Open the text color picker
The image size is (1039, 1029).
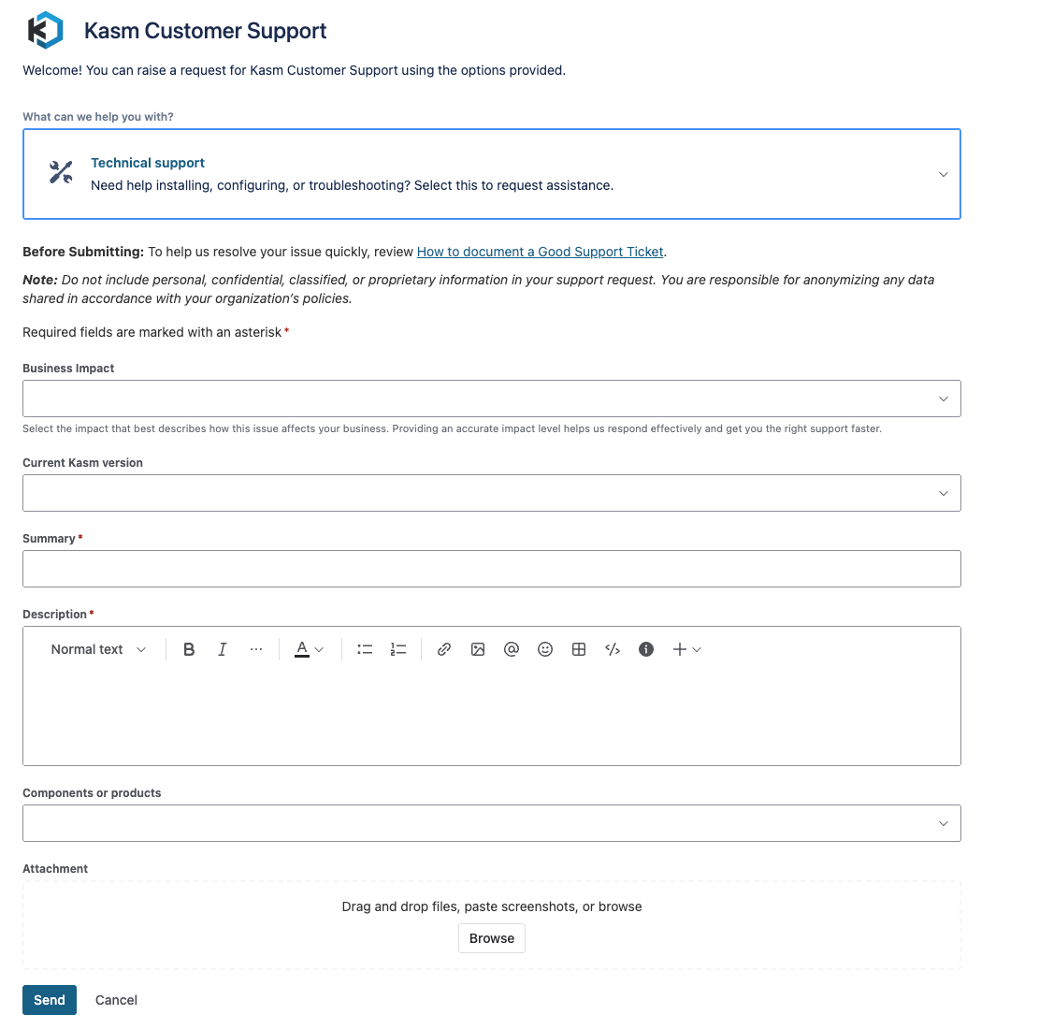(x=310, y=649)
